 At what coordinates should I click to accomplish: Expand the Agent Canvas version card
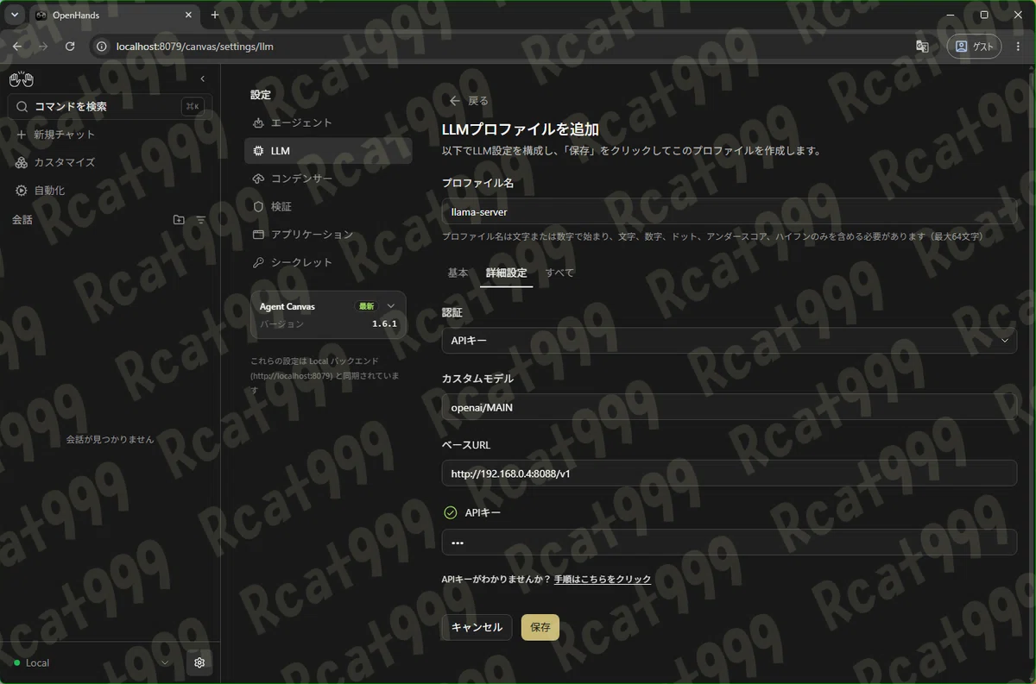click(x=391, y=306)
